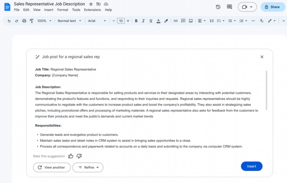The height and width of the screenshot is (183, 287).
Task: Redo the last action
Action: (17, 21)
